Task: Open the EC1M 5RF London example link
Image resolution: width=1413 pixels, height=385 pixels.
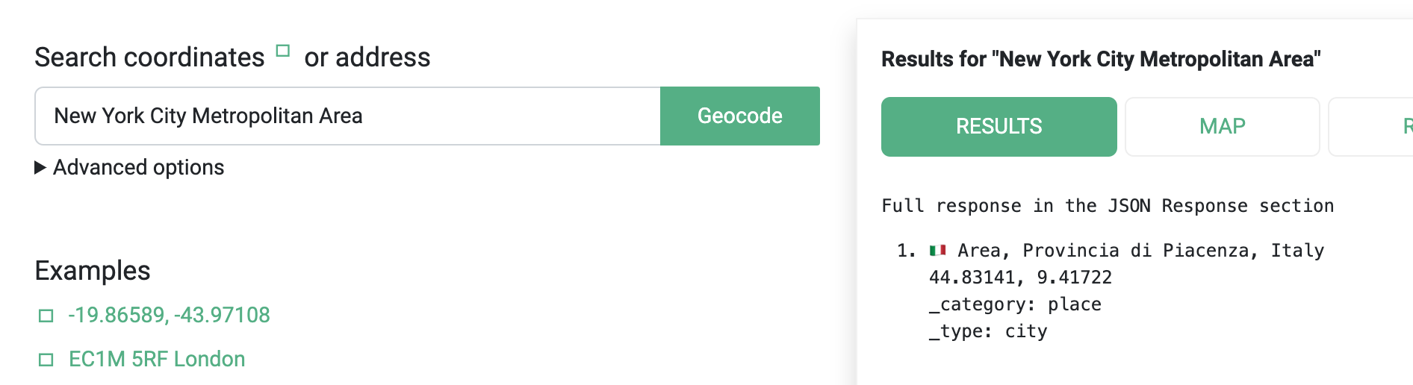Action: coord(157,359)
